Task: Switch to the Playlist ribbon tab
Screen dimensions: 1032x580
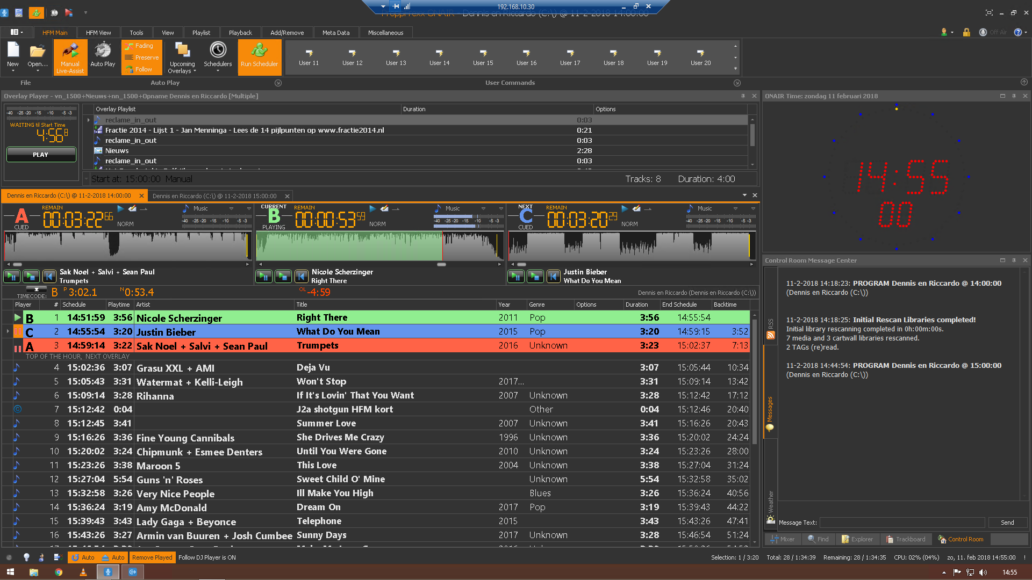Action: click(201, 33)
